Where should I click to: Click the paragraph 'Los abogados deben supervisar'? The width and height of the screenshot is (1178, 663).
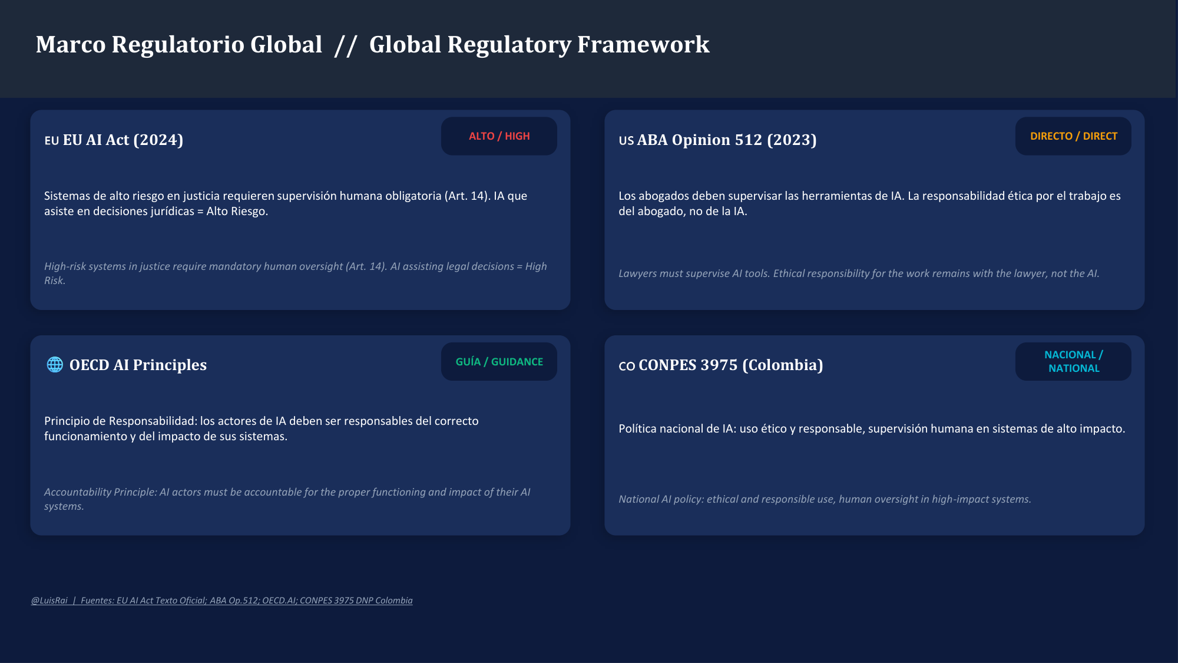coord(869,203)
